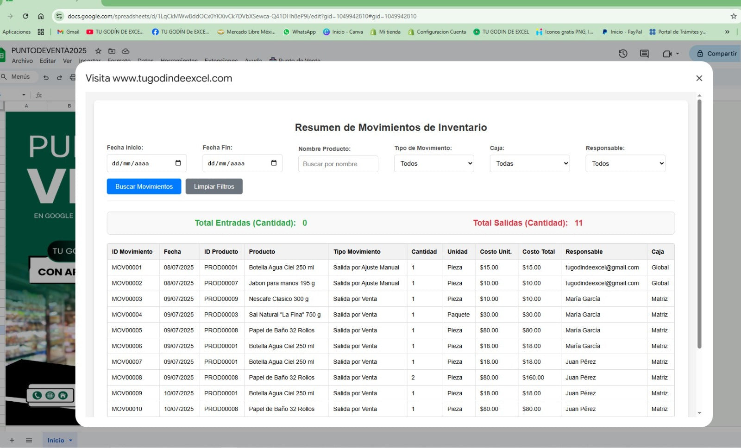Close the Visita www.tugodindeexcel.com dialog
Viewport: 741px width, 448px height.
[x=699, y=78]
